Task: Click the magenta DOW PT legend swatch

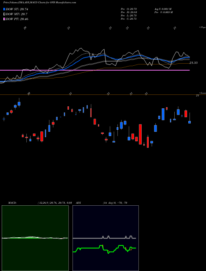Action: [4, 19]
